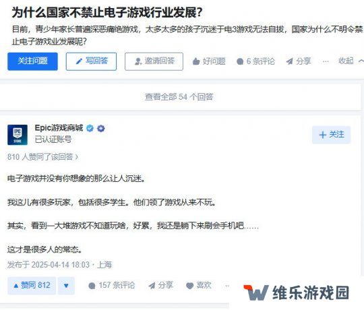Image resolution: width=364 pixels, height=310 pixels.
Task: Click the purple badge icon beside Epic游戏商城
Action: tap(100, 128)
